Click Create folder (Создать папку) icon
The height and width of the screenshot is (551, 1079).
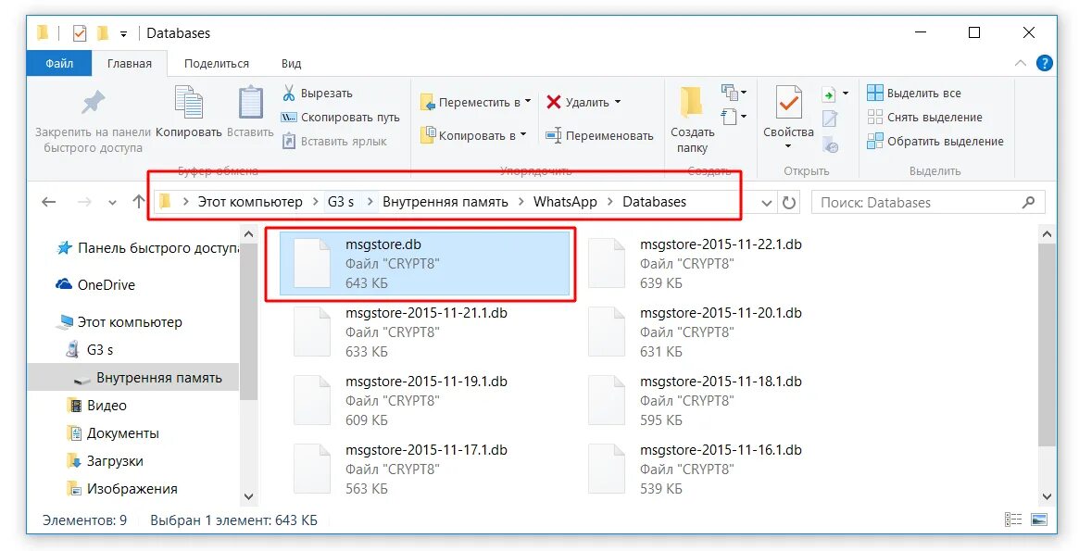coord(692,103)
